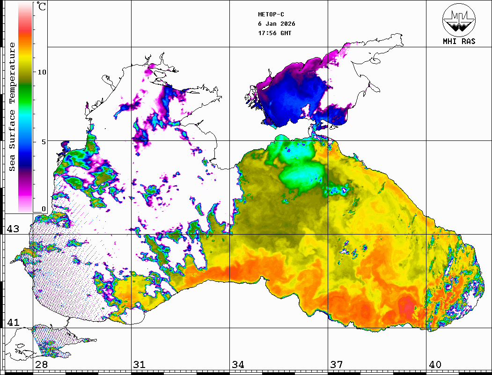The image size is (492, 375).
Task: Click the MHI RAS wave logo
Action: tap(459, 19)
